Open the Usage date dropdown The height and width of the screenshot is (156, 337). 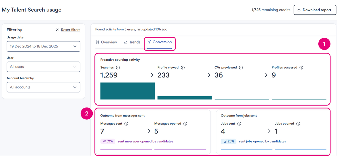pos(43,46)
